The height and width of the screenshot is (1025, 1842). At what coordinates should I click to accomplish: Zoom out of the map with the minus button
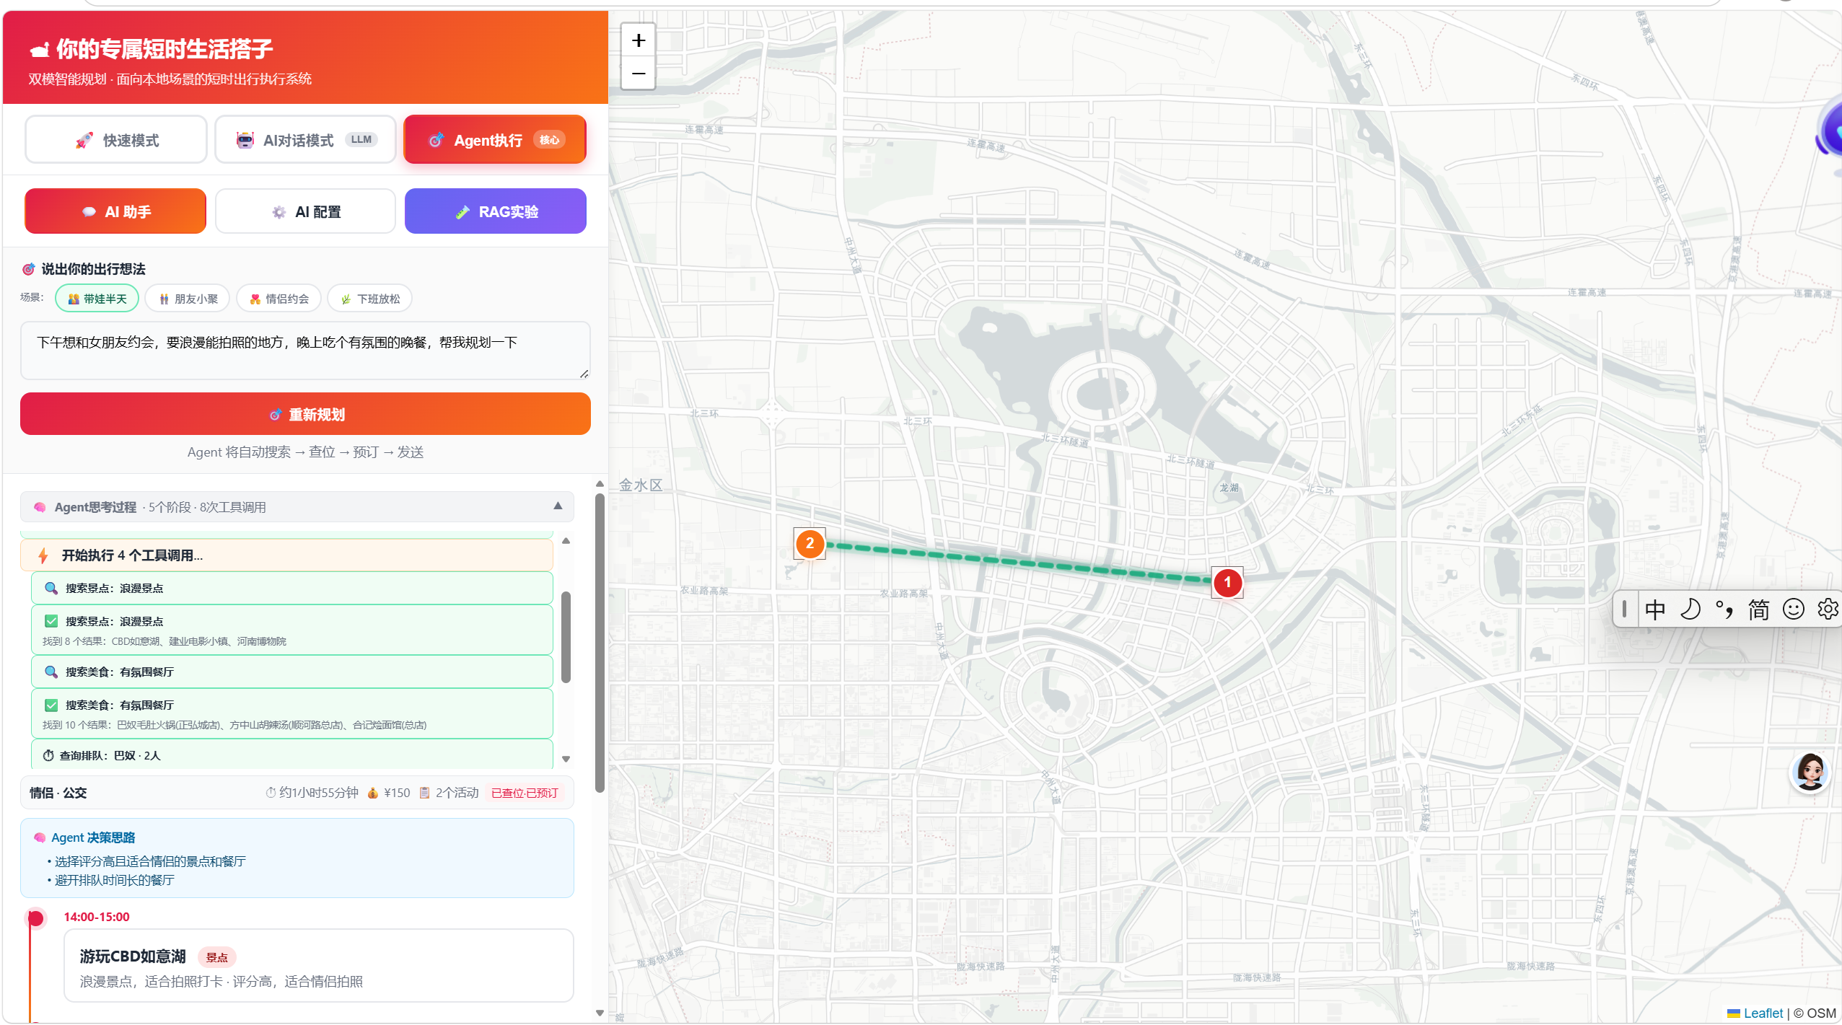(638, 74)
